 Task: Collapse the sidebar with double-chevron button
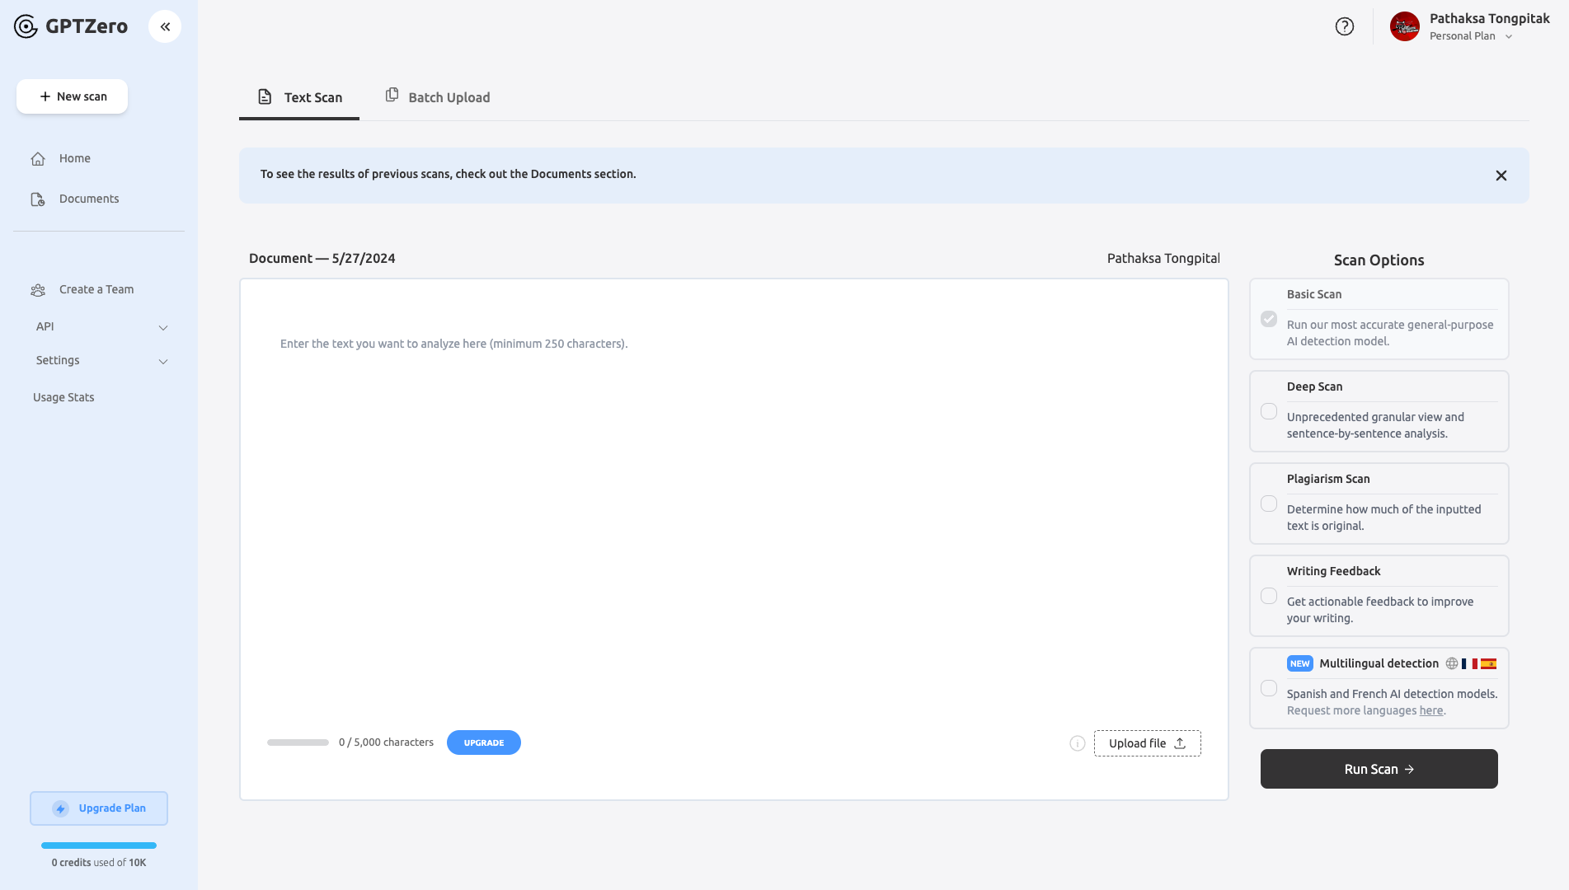click(x=165, y=26)
